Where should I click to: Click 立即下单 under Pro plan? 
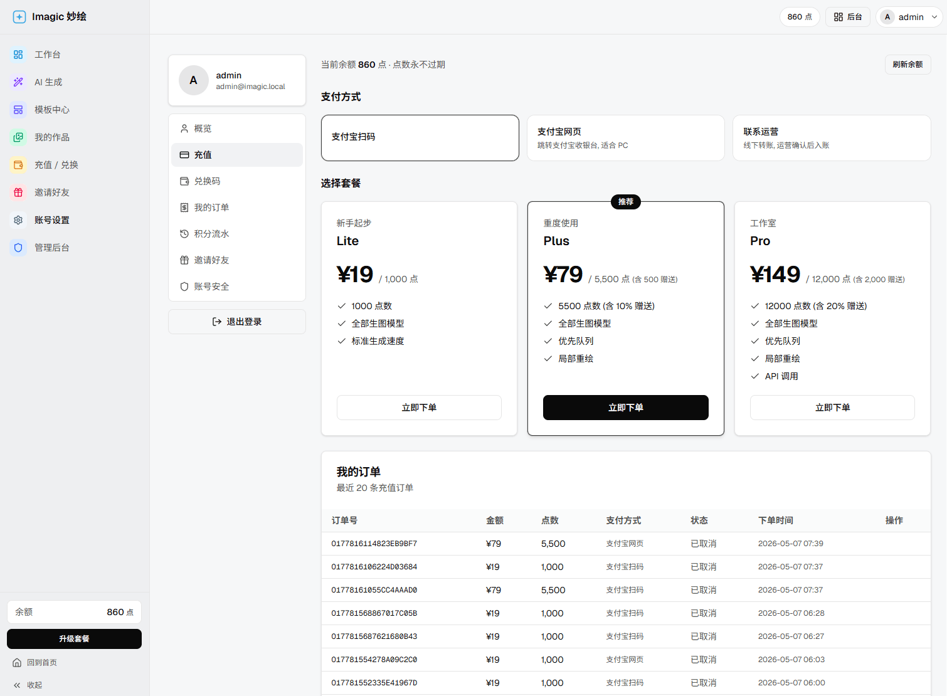coord(832,408)
